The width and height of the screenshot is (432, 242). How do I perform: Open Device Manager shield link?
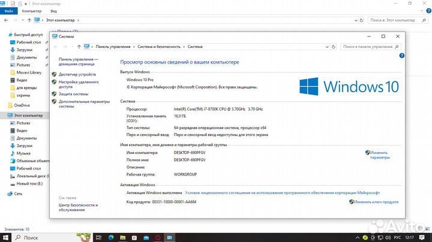pyautogui.click(x=77, y=74)
